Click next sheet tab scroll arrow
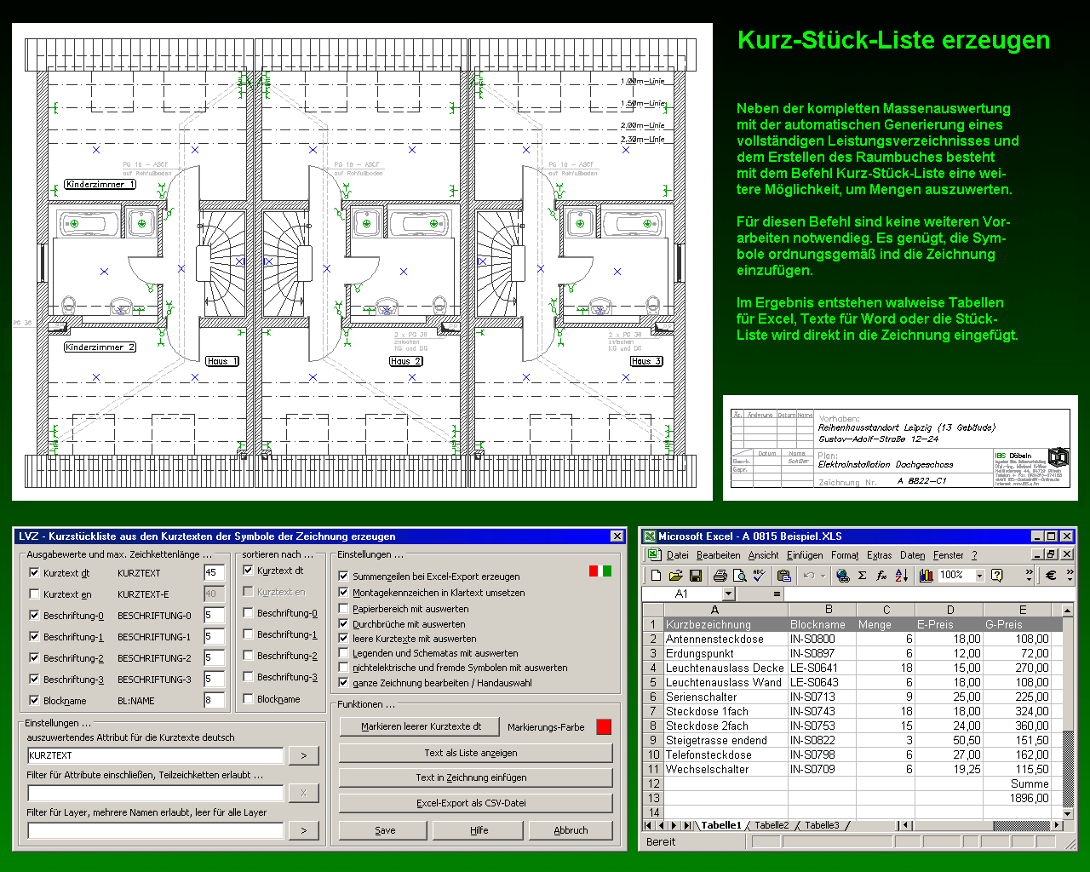The height and width of the screenshot is (872, 1090). (674, 825)
